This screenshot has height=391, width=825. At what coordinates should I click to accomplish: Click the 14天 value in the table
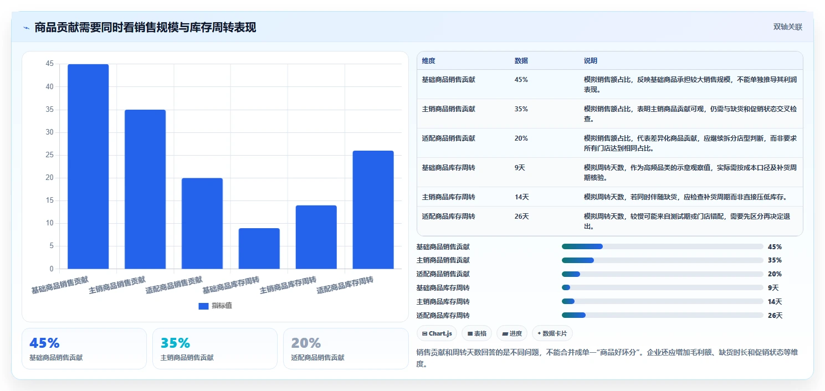[521, 197]
